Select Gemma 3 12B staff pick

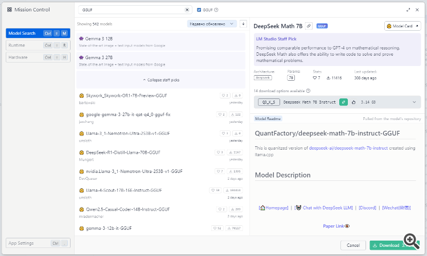[161, 42]
